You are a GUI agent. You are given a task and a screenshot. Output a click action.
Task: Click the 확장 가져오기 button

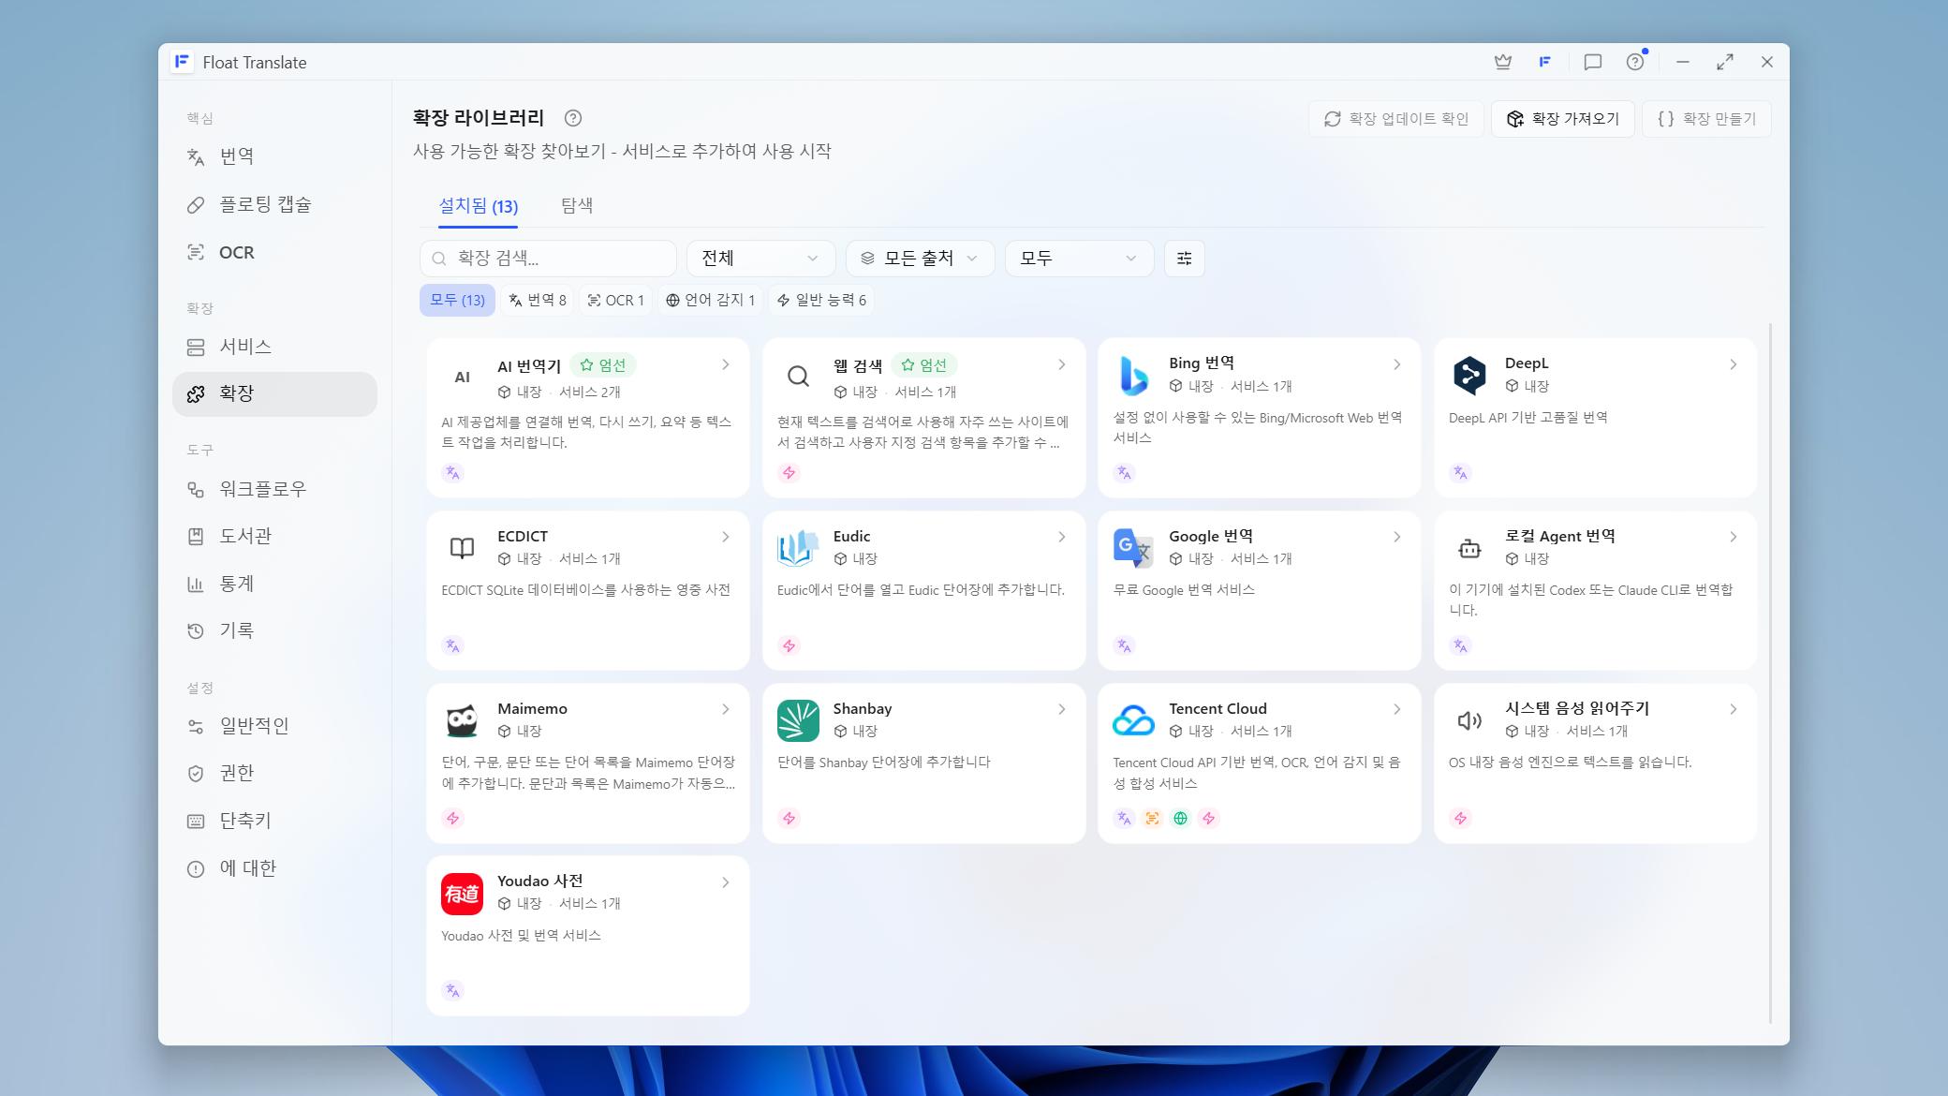[x=1563, y=119]
